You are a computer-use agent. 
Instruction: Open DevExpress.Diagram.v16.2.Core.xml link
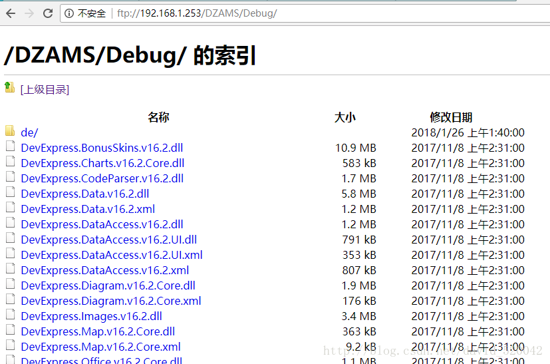pyautogui.click(x=111, y=301)
